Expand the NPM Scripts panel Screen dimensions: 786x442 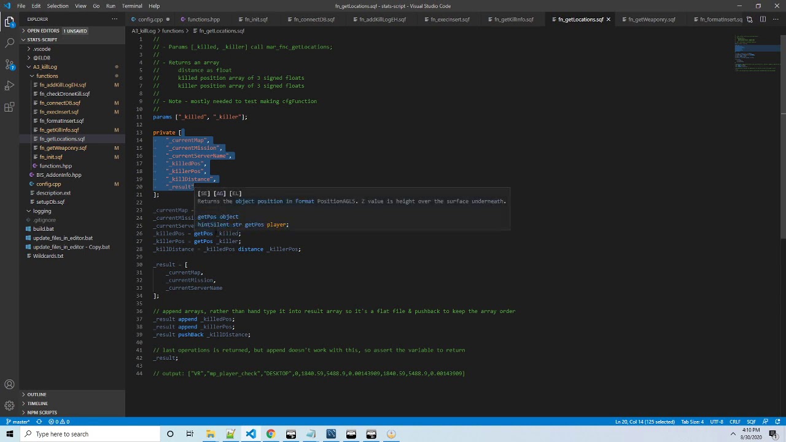click(x=72, y=413)
